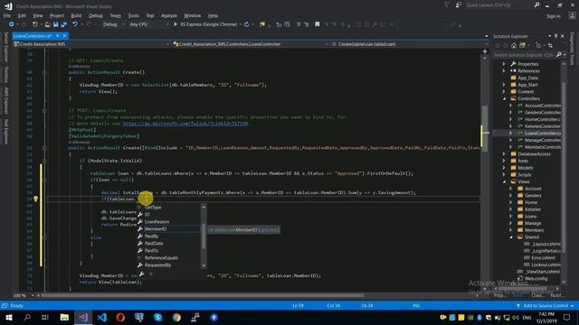Click the Windows Start button

(8, 317)
